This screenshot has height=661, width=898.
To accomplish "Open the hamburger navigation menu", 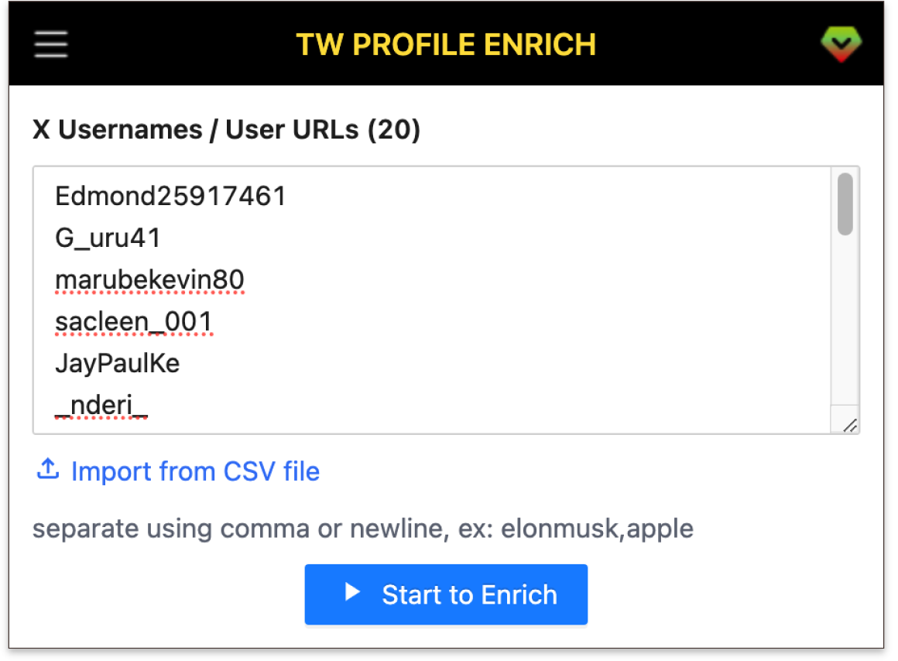I will pyautogui.click(x=50, y=44).
